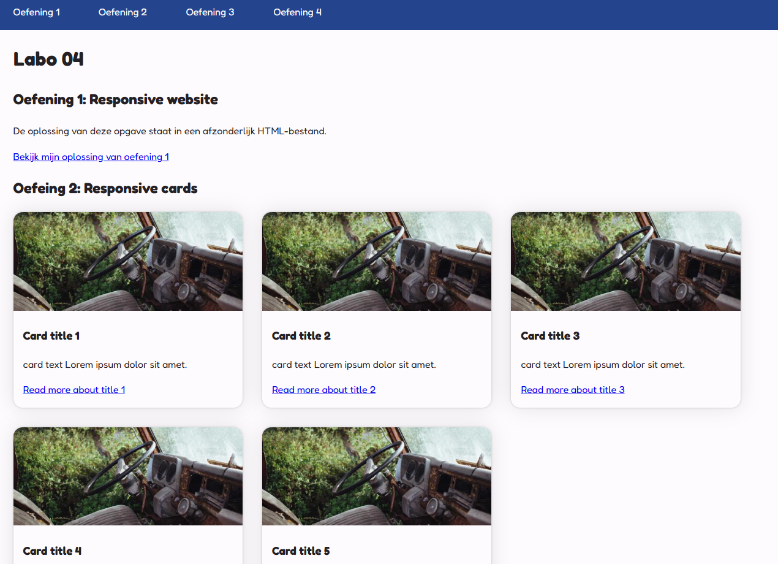This screenshot has width=778, height=564.
Task: Click the 'Card title 1' heading
Action: point(51,336)
